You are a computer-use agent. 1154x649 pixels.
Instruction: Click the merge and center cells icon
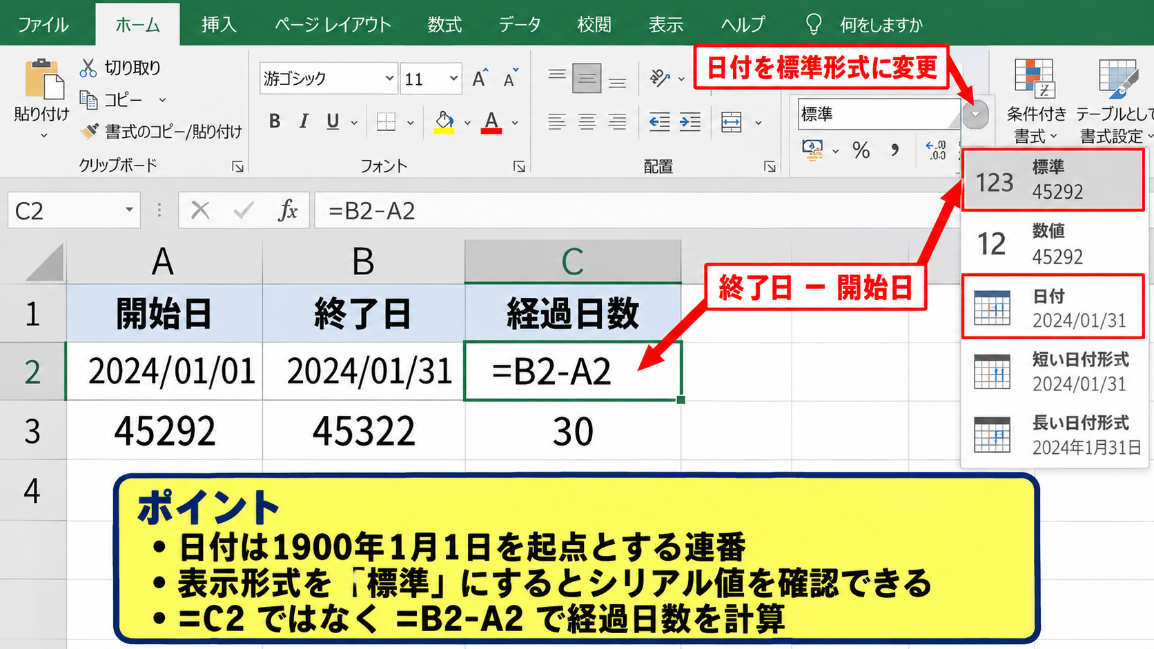731,123
